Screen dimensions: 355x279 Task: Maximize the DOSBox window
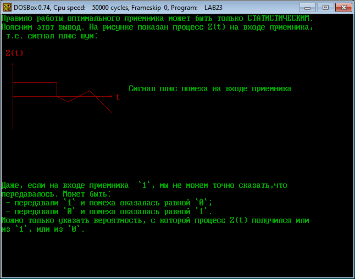(x=325, y=8)
